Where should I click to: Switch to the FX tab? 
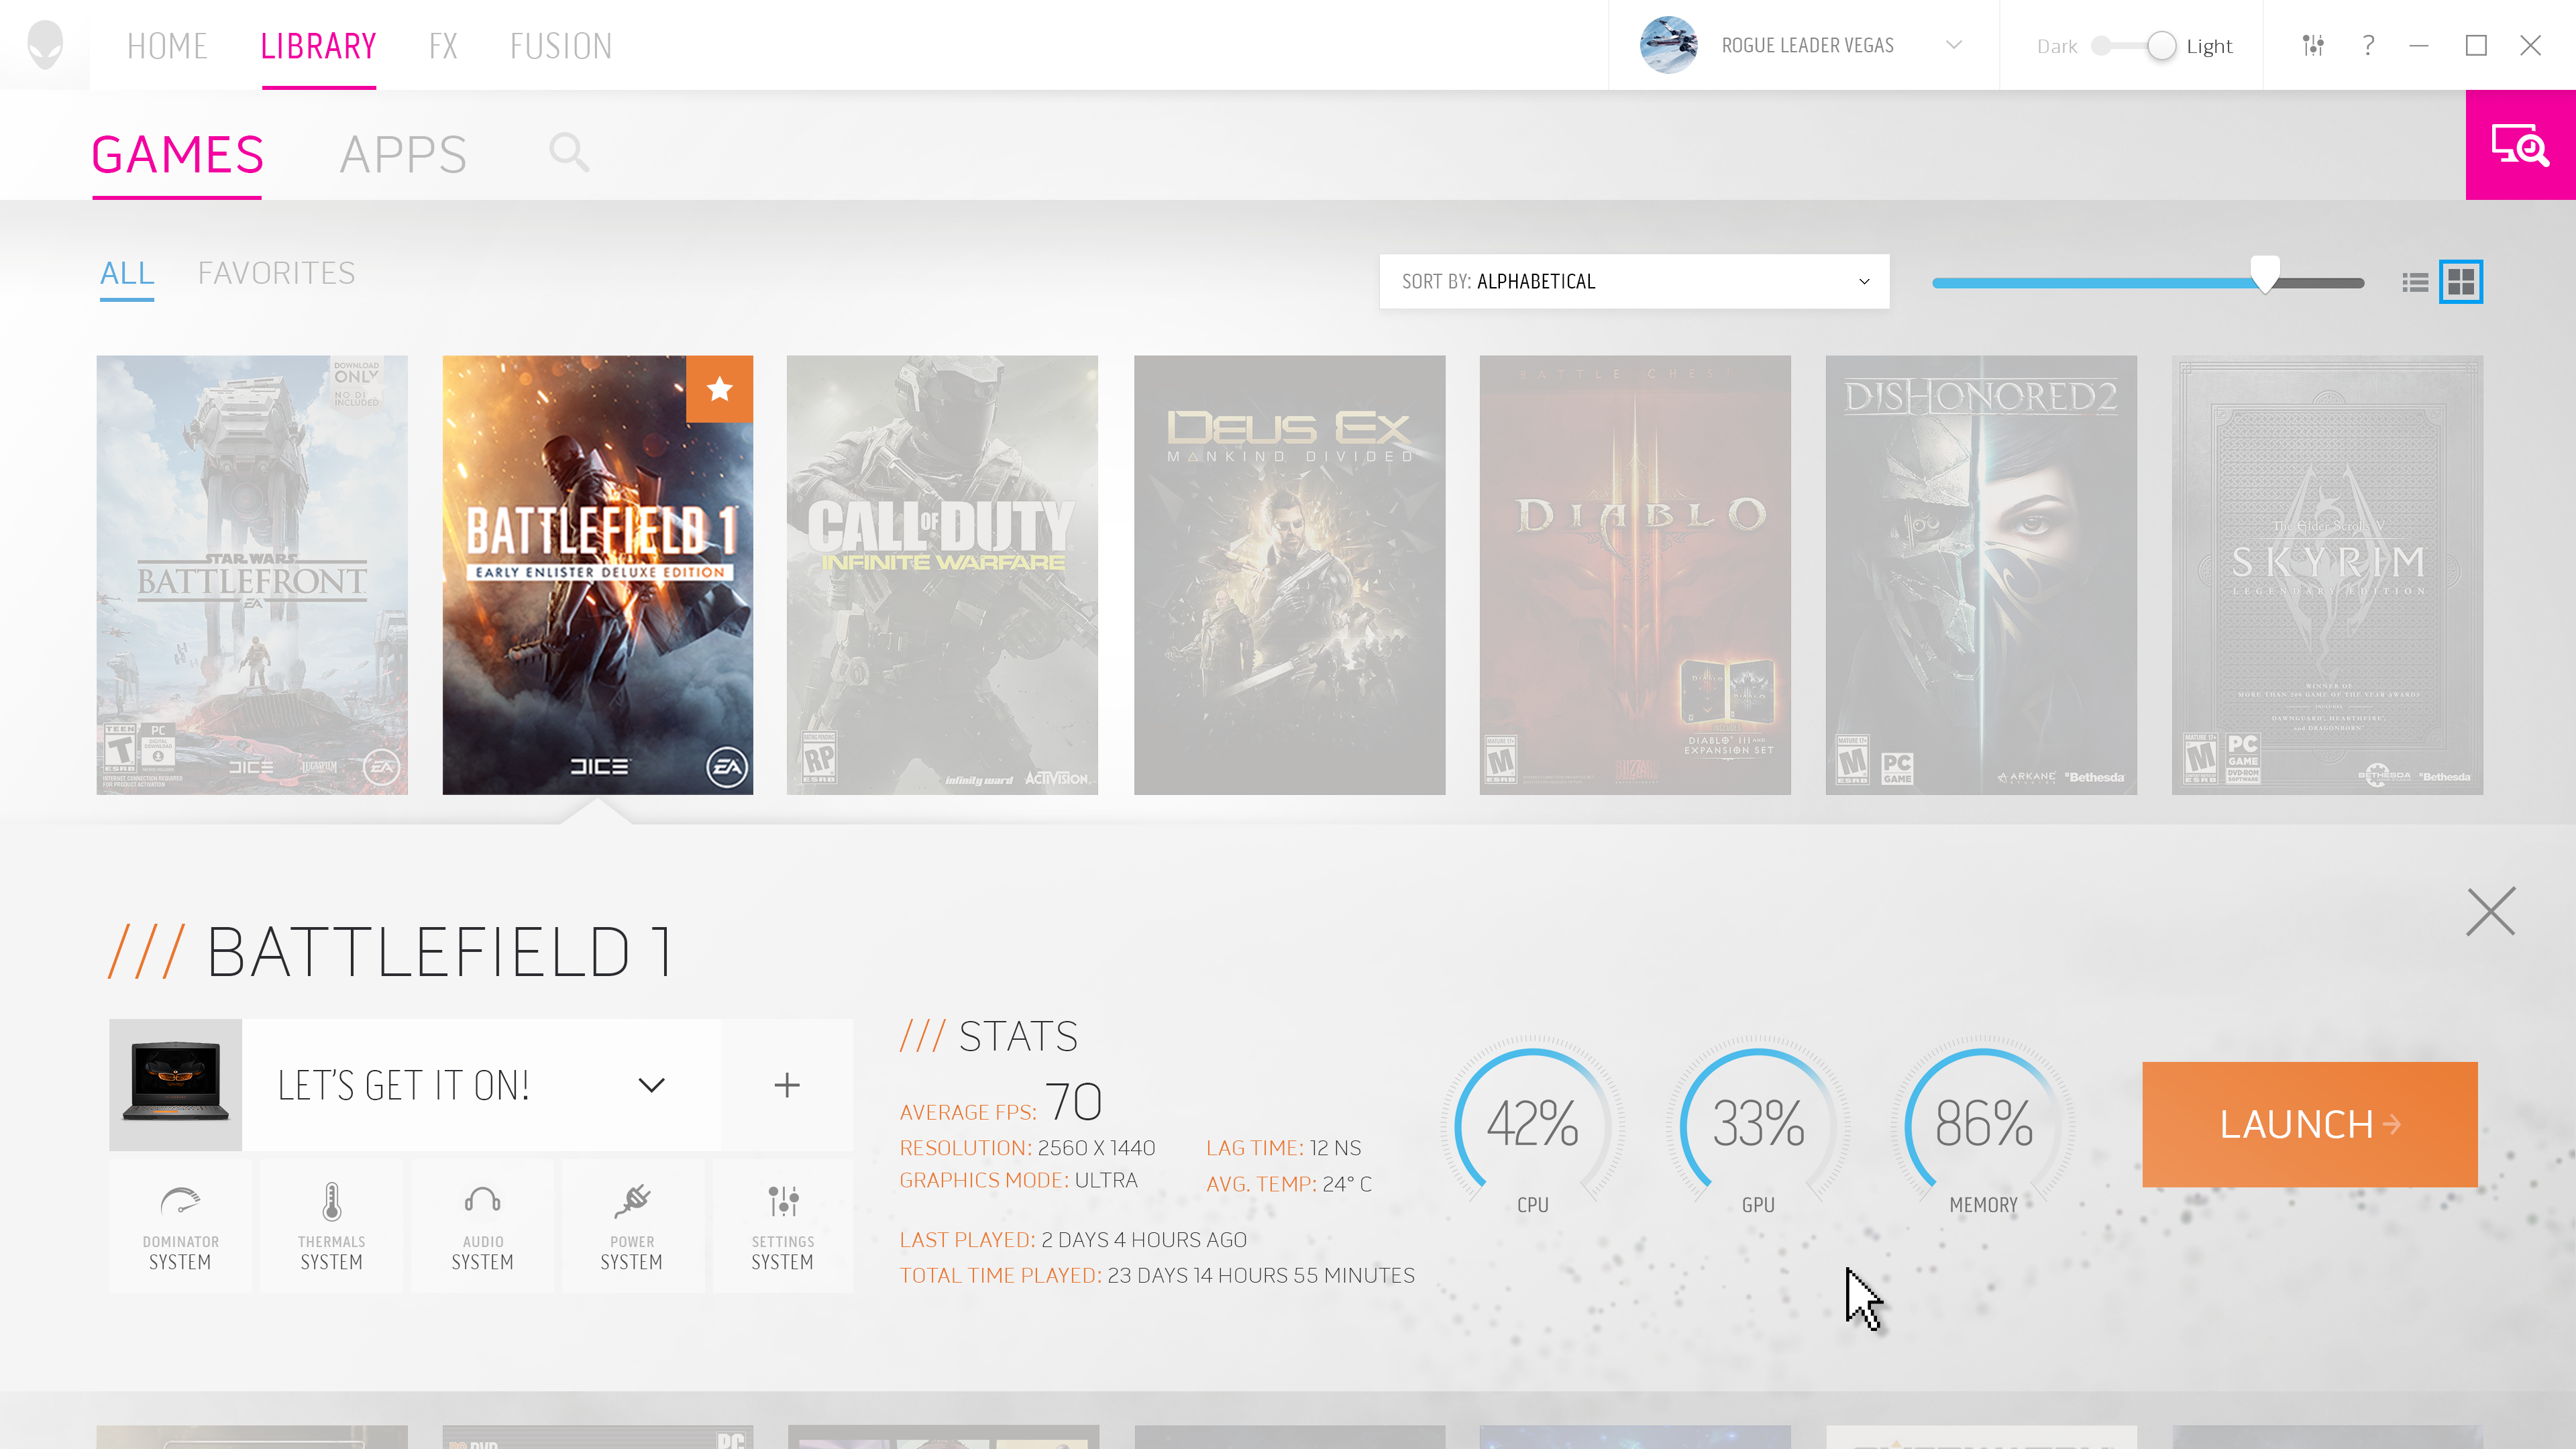pos(443,46)
